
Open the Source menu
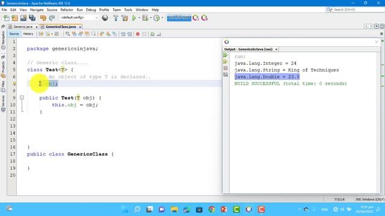[x=52, y=10]
